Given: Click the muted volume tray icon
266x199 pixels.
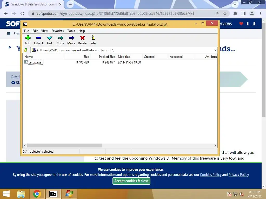Looking at the screenshot, I should pyautogui.click(x=242, y=194).
